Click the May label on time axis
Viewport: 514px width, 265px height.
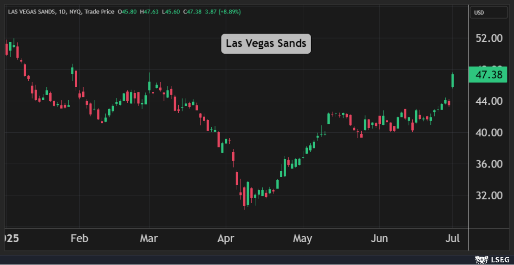pos(302,239)
